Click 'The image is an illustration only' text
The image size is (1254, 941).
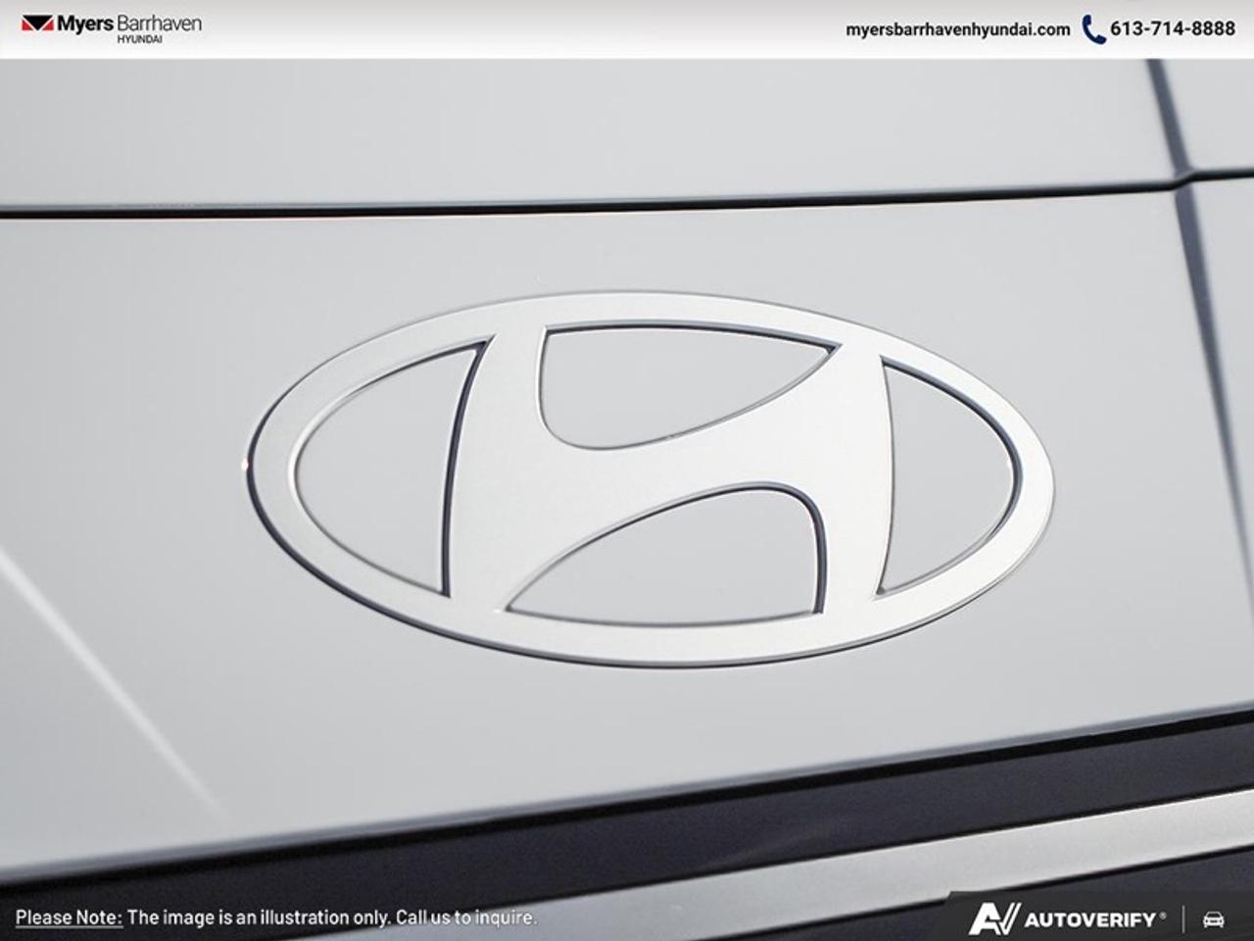(x=259, y=918)
